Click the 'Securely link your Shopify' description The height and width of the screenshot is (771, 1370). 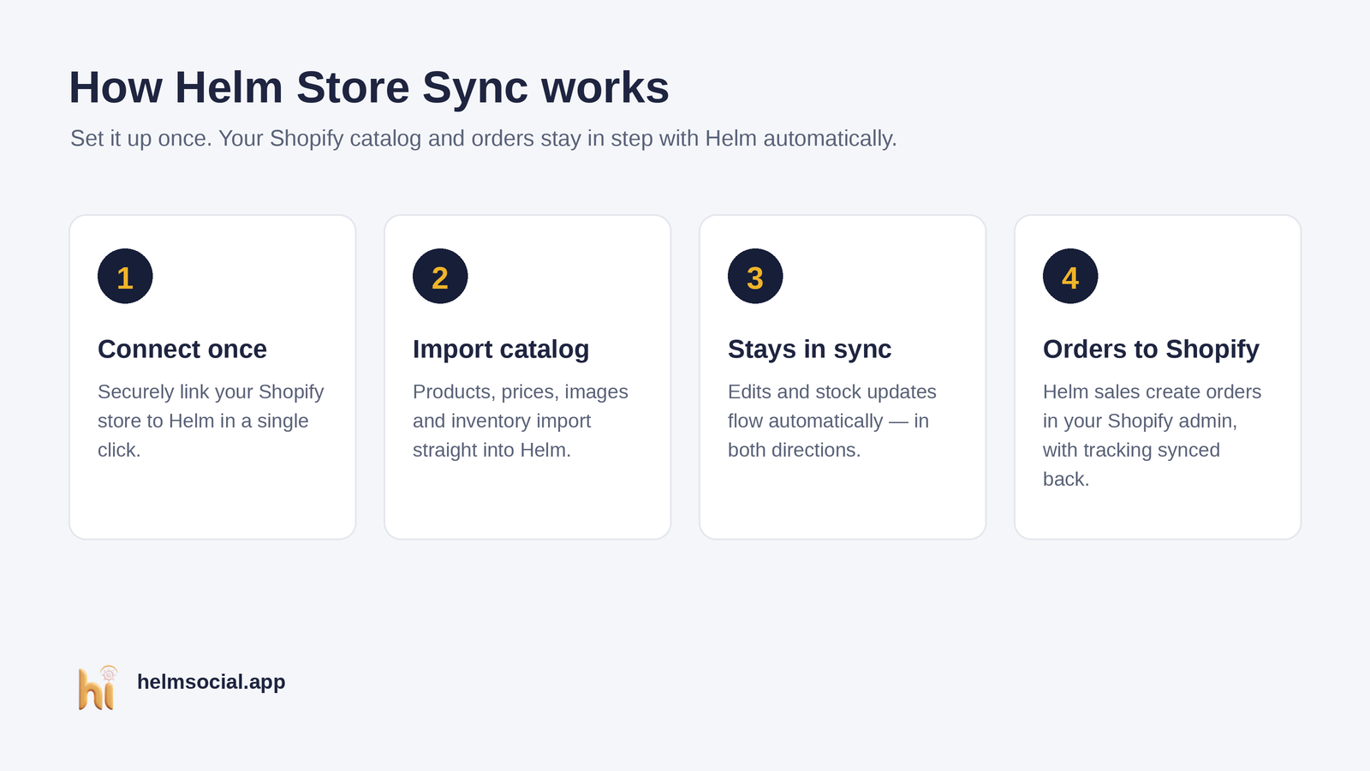click(211, 421)
